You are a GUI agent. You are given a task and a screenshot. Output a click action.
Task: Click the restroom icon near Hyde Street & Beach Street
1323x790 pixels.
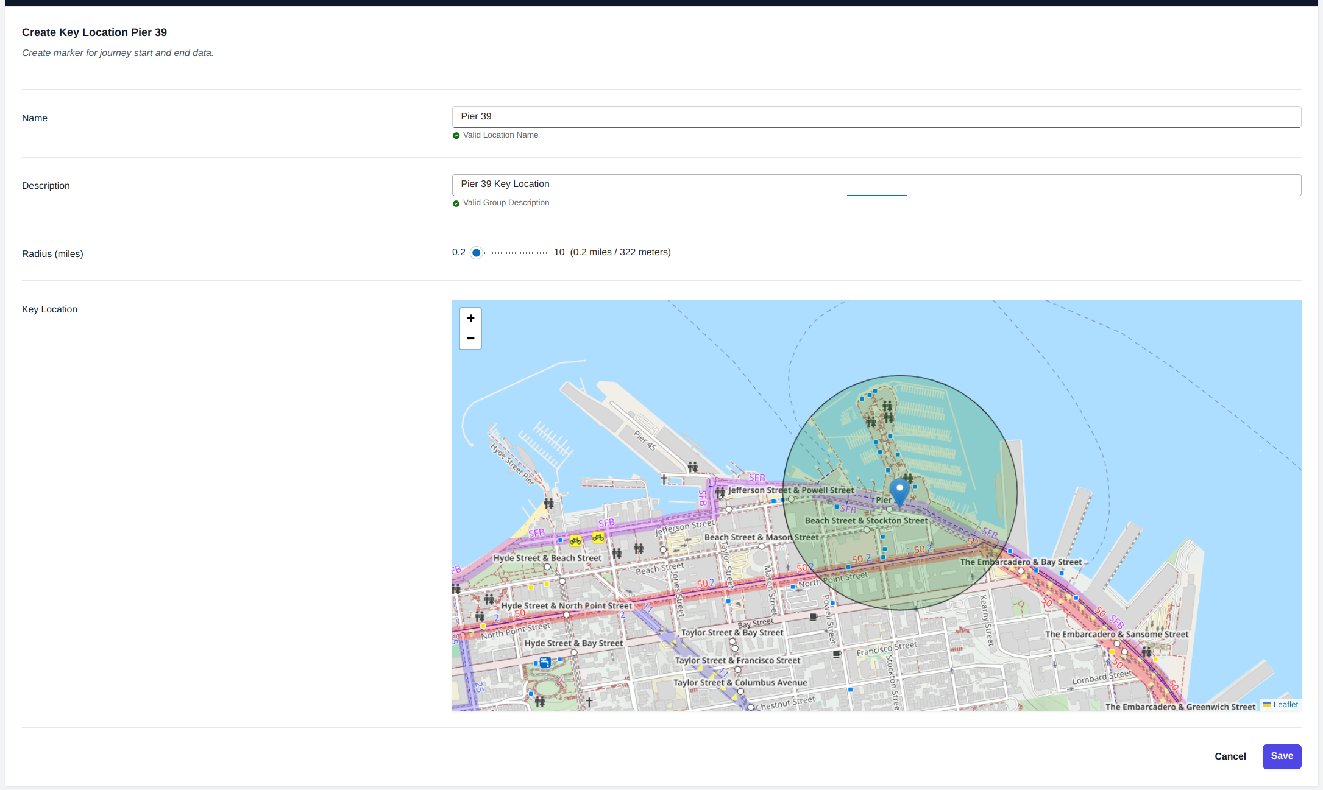click(x=617, y=552)
